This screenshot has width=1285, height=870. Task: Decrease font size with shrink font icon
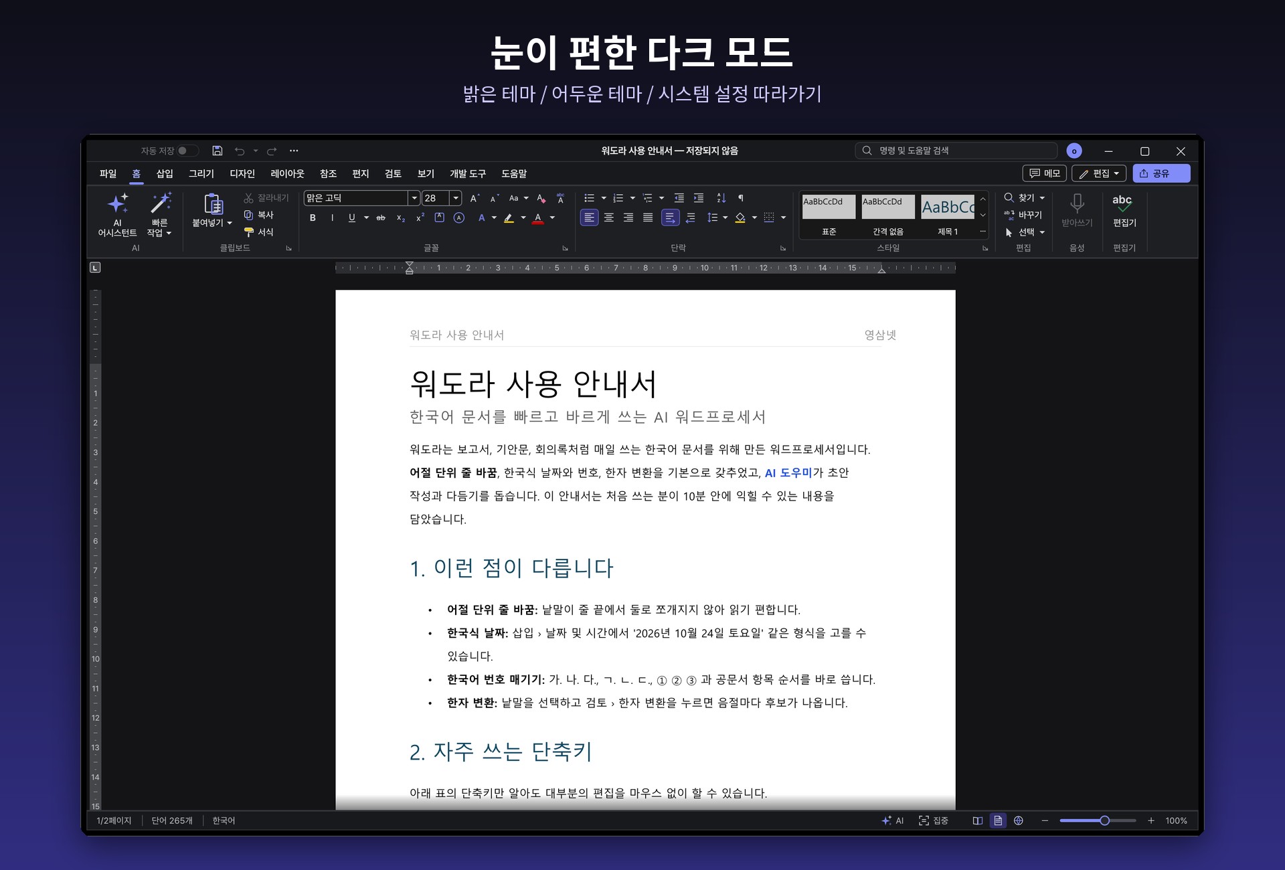coord(494,198)
